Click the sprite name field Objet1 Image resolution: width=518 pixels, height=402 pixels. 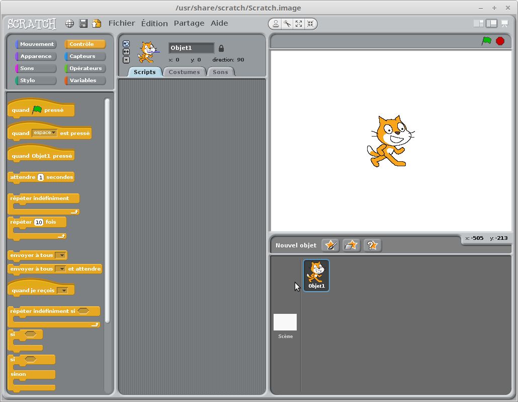(191, 48)
